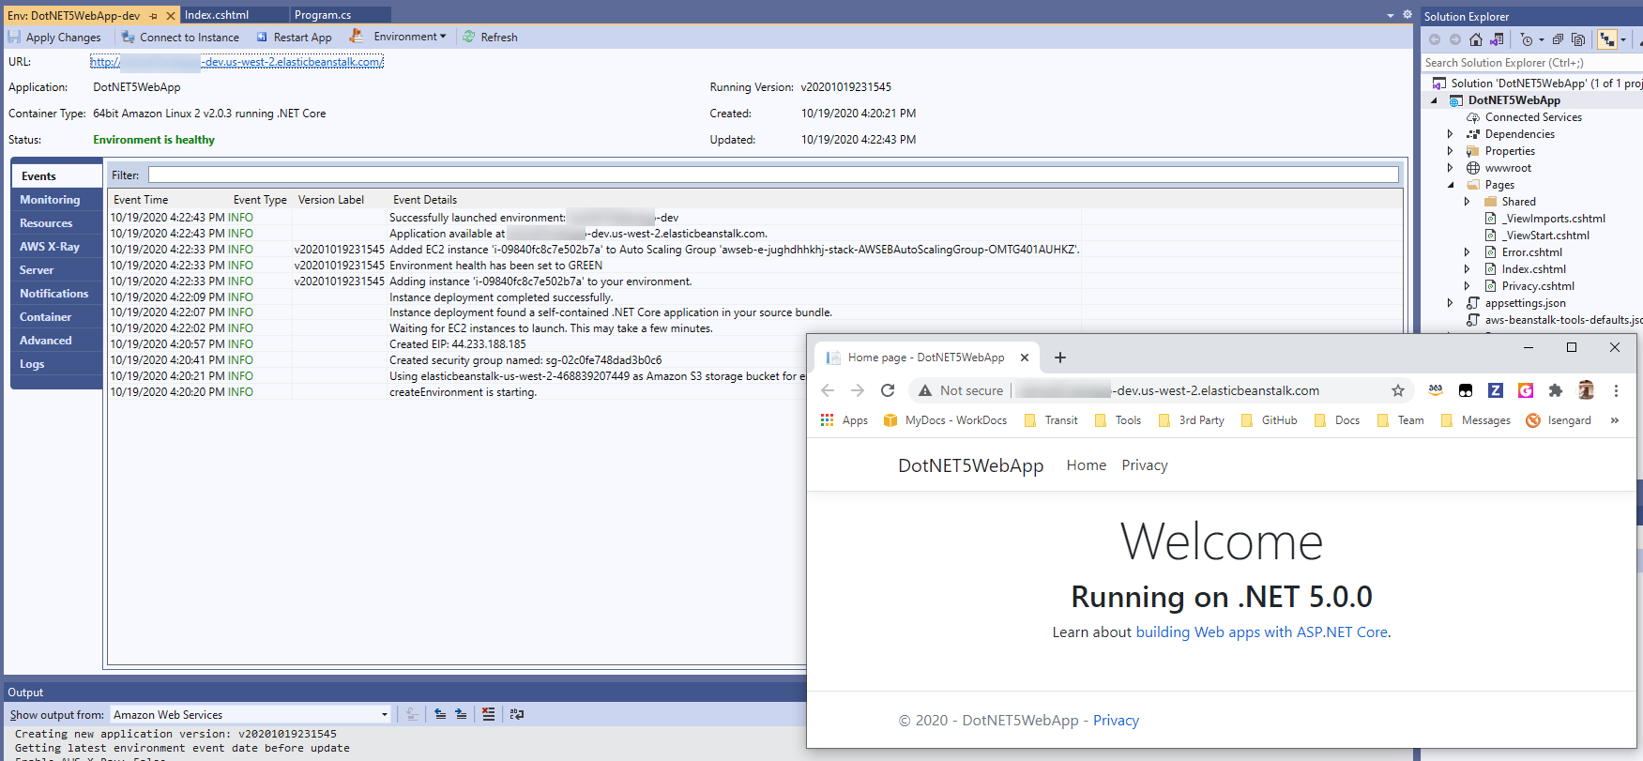This screenshot has width=1643, height=761.
Task: Click the browser profile avatar
Action: pos(1586,390)
